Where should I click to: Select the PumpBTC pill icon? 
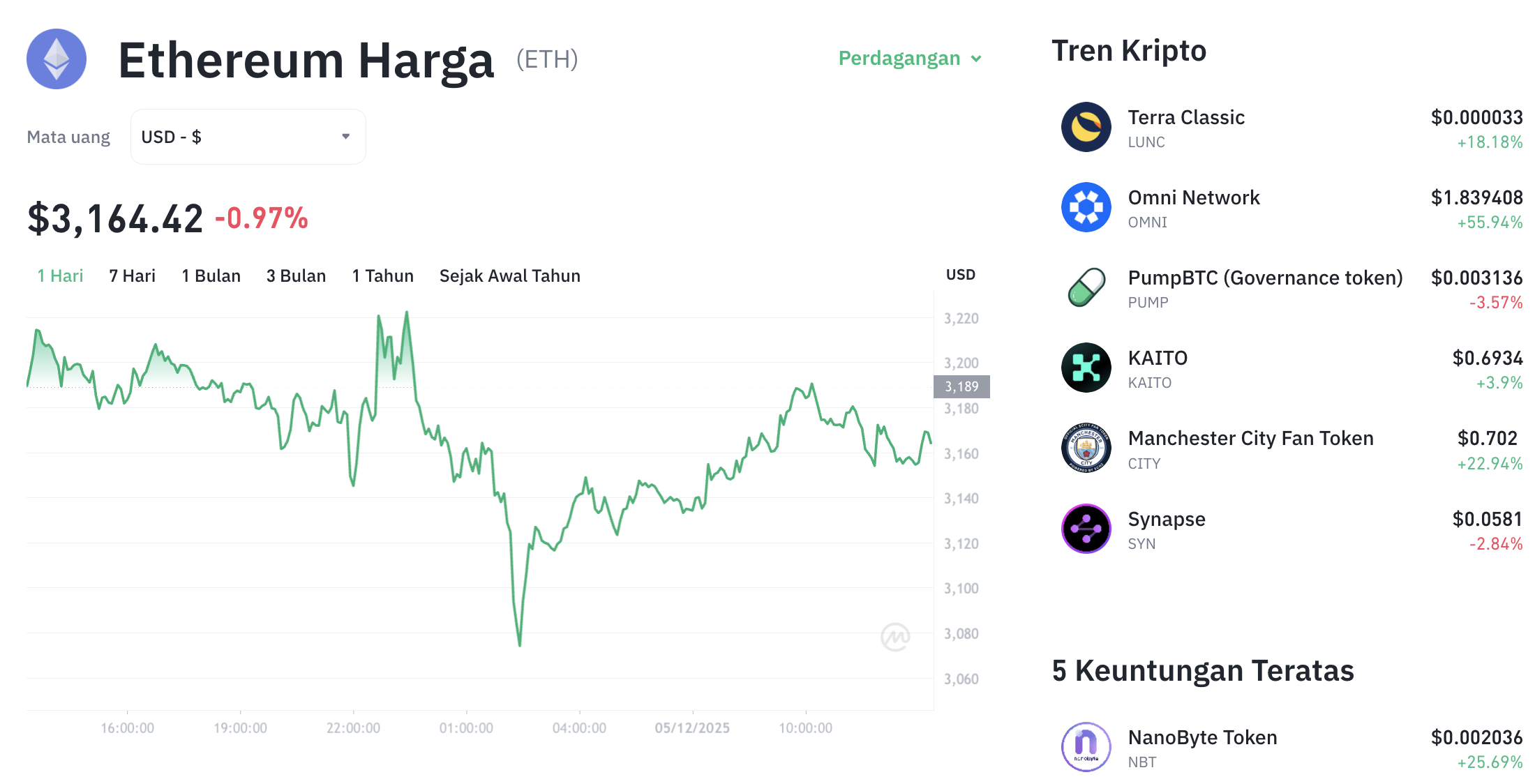tap(1086, 288)
